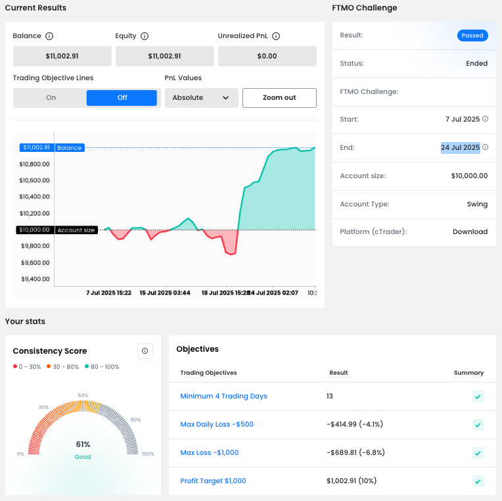Viewport: 502px width, 501px height.
Task: Click the Consistency Score gauge at 61%
Action: tap(83, 444)
